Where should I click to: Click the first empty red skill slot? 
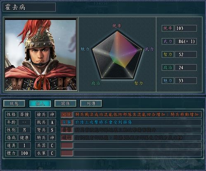(x=67, y=145)
